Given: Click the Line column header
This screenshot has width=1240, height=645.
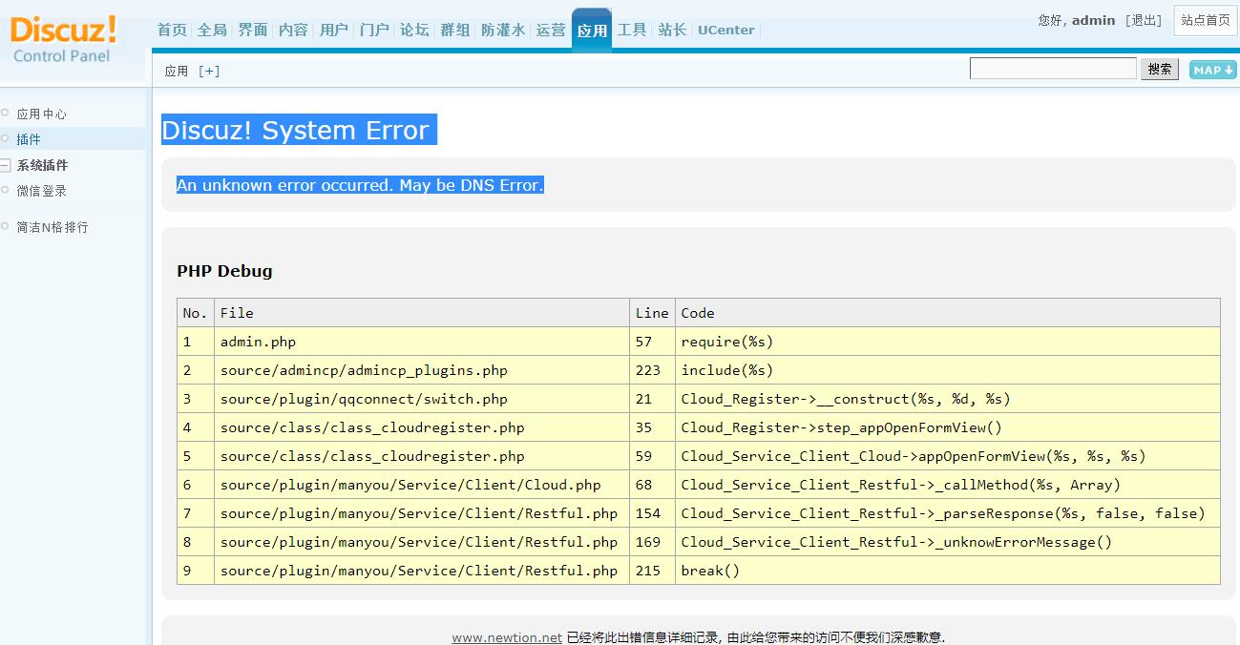Looking at the screenshot, I should (652, 313).
